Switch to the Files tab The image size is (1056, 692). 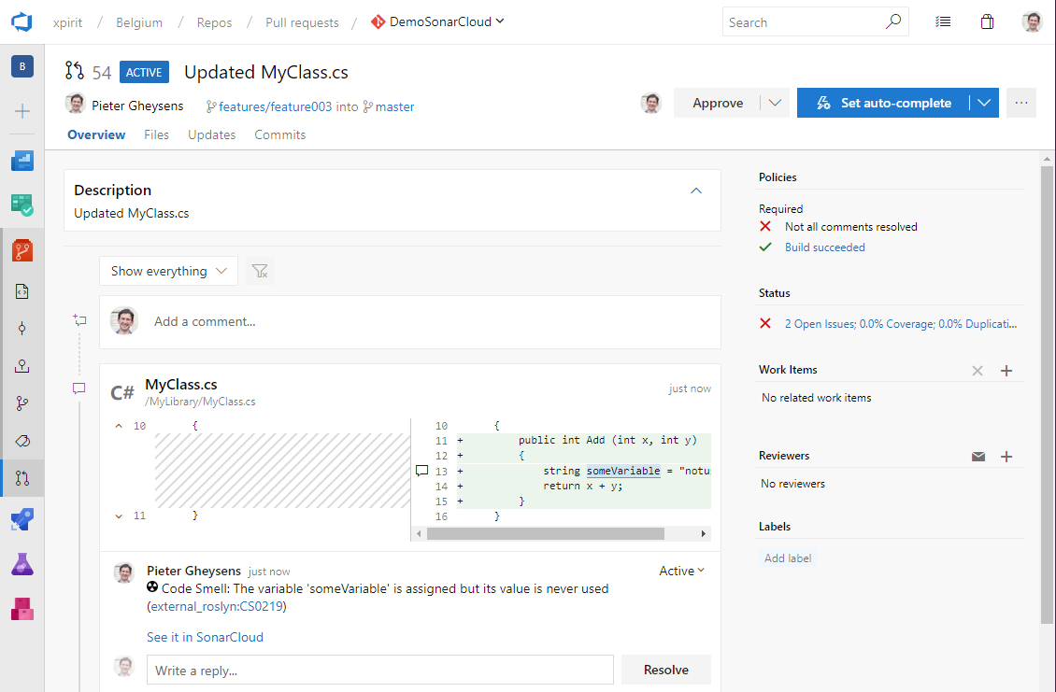(x=156, y=134)
